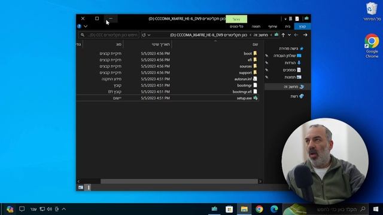The width and height of the screenshot is (383, 215).
Task: Click the search magnifier icon
Action: [83, 35]
